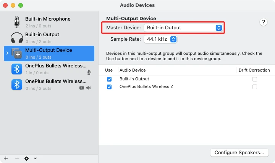The width and height of the screenshot is (275, 163).
Task: Click the Bluetooth icon of the 1-in OnePlus device
Action: pyautogui.click(x=16, y=69)
